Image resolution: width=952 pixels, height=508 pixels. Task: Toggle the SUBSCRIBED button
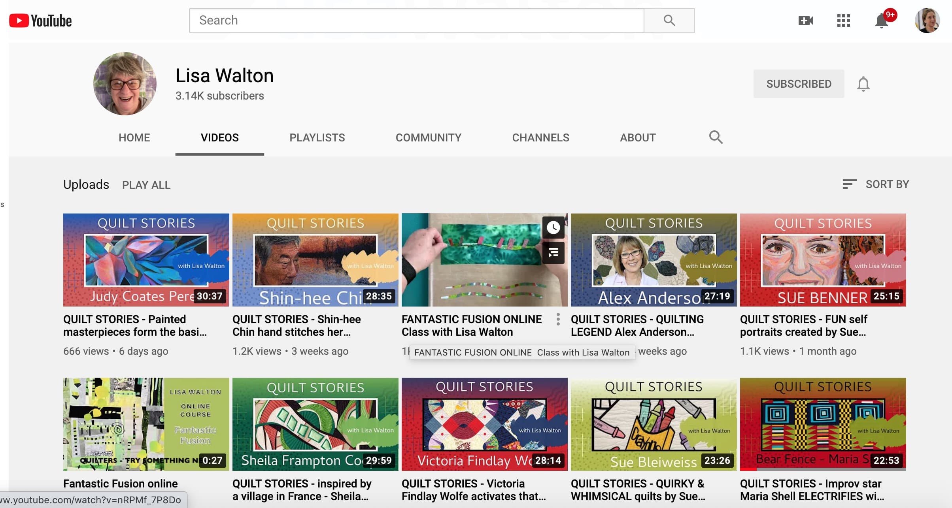(799, 84)
